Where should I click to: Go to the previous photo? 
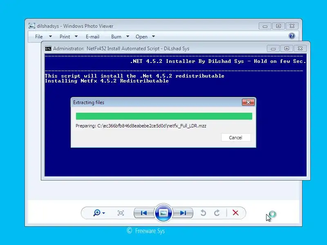144,213
